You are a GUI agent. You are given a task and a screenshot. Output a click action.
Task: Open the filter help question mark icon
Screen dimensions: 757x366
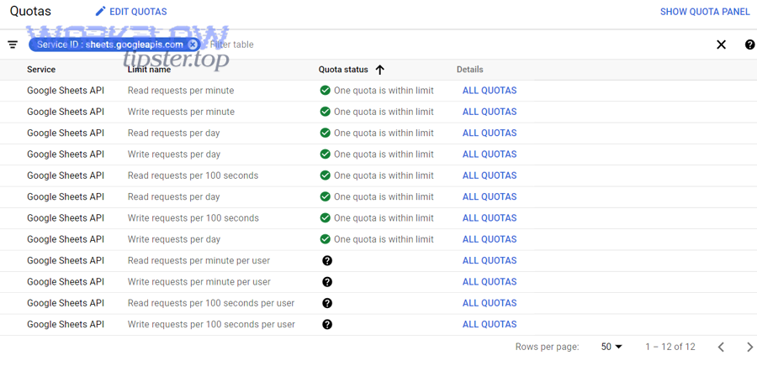click(x=749, y=44)
